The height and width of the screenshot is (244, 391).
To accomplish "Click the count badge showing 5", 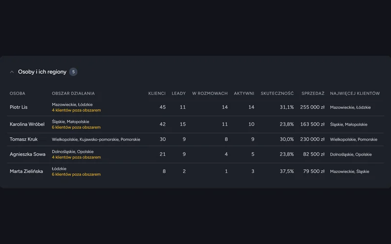I will click(73, 72).
